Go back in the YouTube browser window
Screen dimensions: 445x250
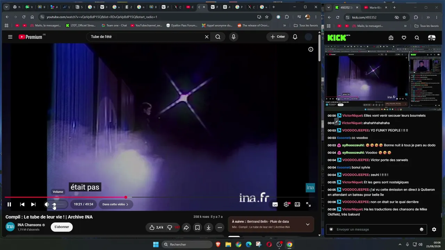coord(7,17)
